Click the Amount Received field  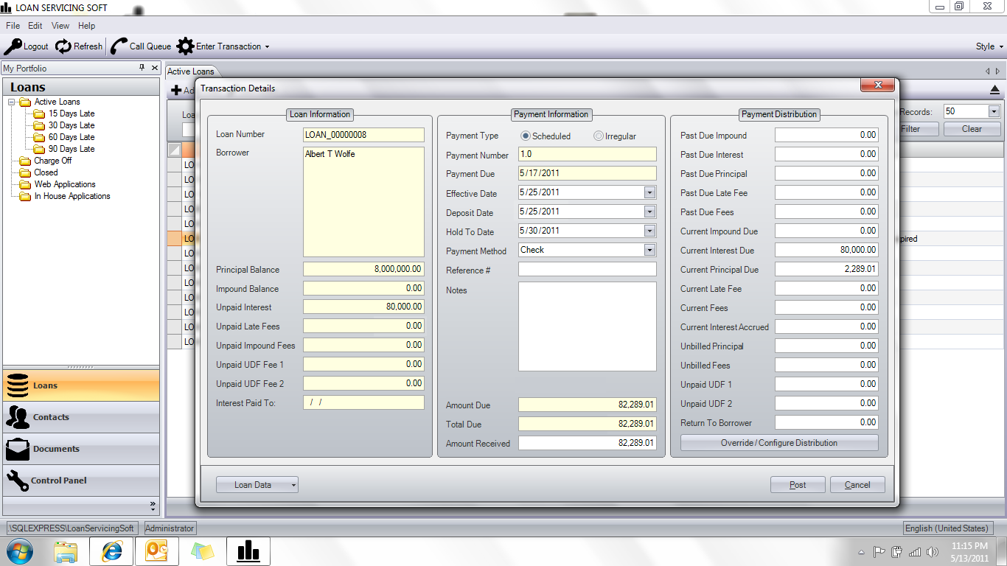pos(588,443)
